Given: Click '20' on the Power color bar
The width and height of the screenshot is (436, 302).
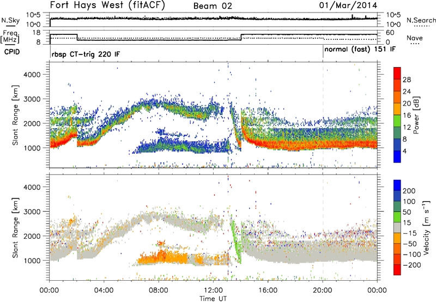Looking at the screenshot, I should [407, 104].
